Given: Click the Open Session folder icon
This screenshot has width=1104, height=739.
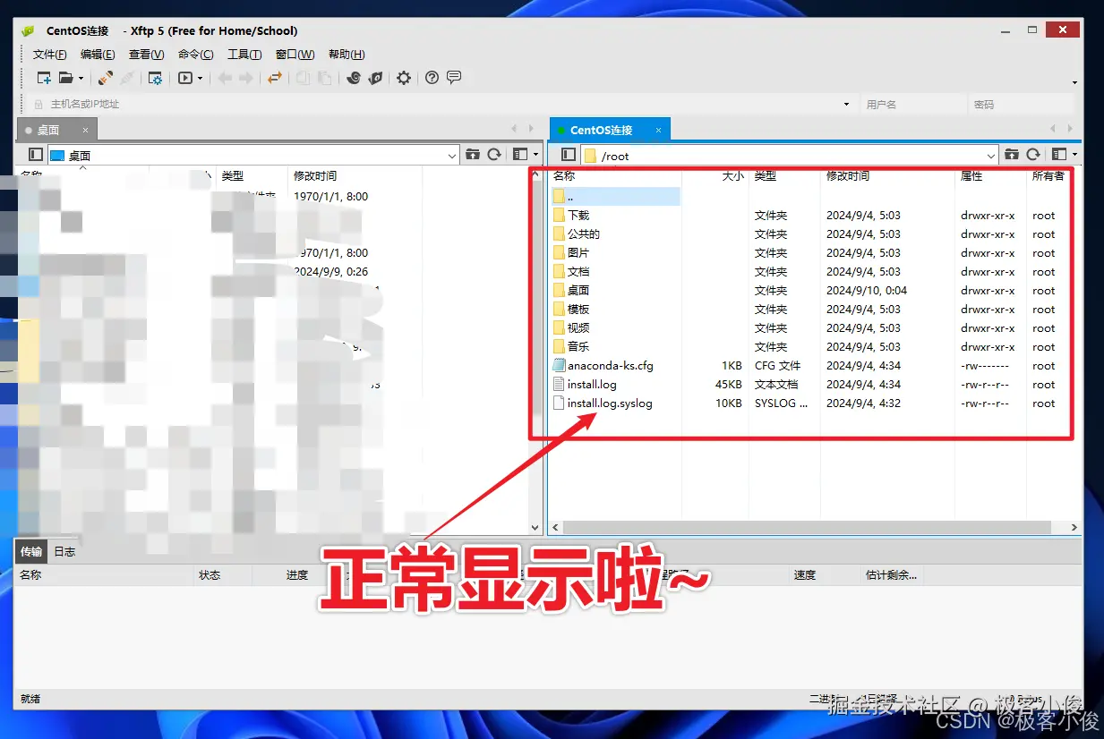Looking at the screenshot, I should 65,78.
